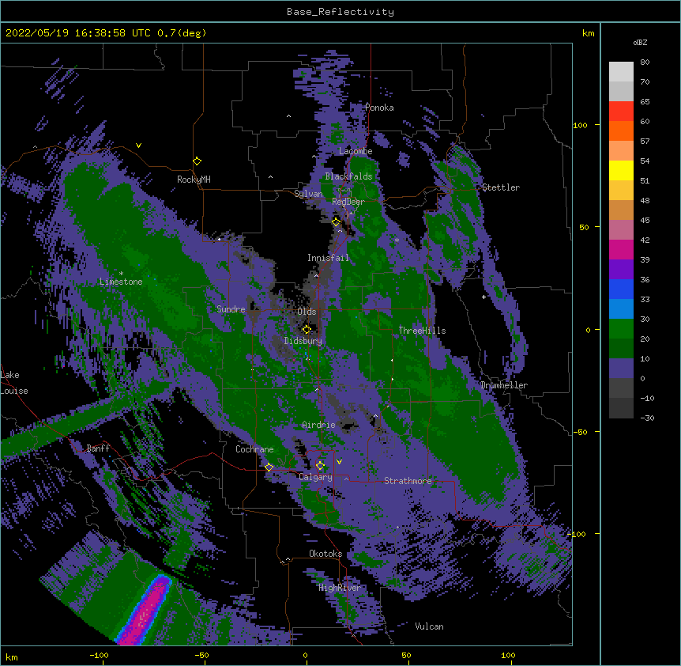
Task: Click the Banff town label
Action: [x=98, y=448]
